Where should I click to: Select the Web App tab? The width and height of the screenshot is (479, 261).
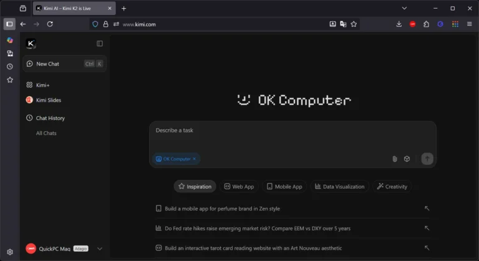coord(239,186)
